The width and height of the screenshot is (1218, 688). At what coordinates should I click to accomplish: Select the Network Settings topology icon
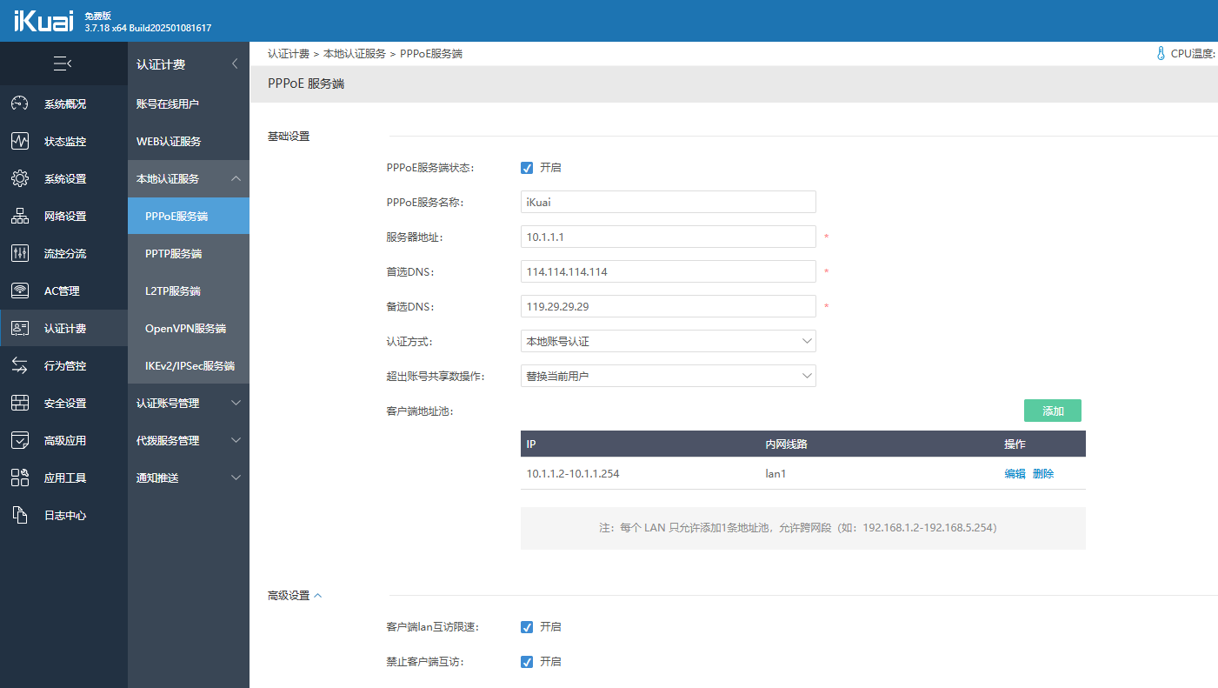tap(20, 217)
